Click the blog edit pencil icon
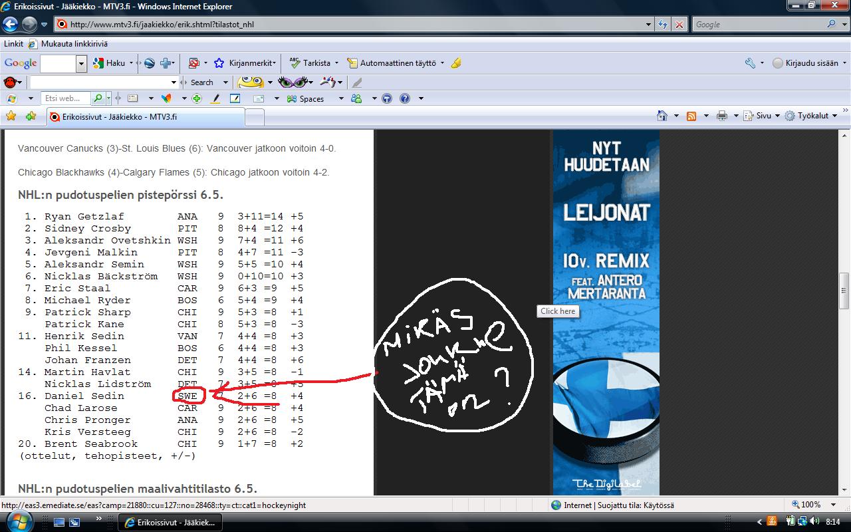 point(235,98)
